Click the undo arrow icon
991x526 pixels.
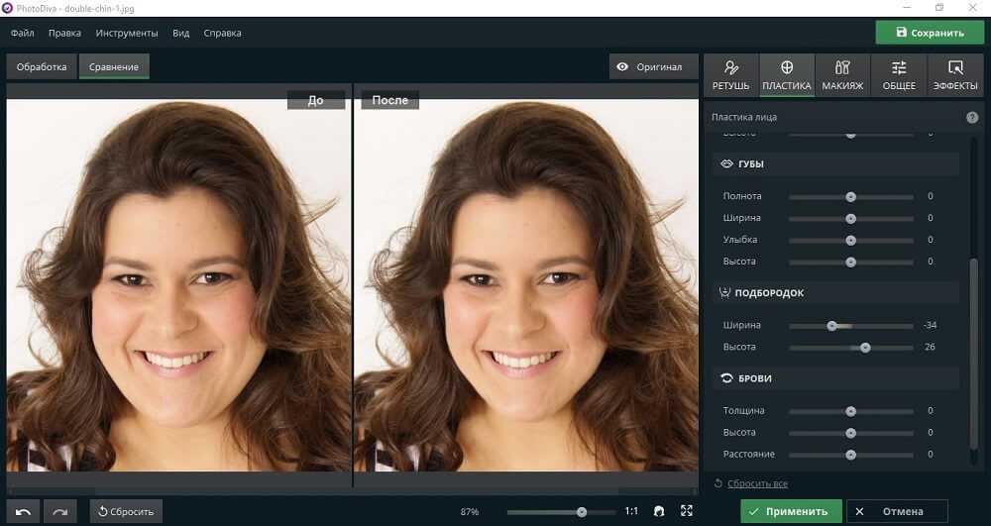[24, 511]
